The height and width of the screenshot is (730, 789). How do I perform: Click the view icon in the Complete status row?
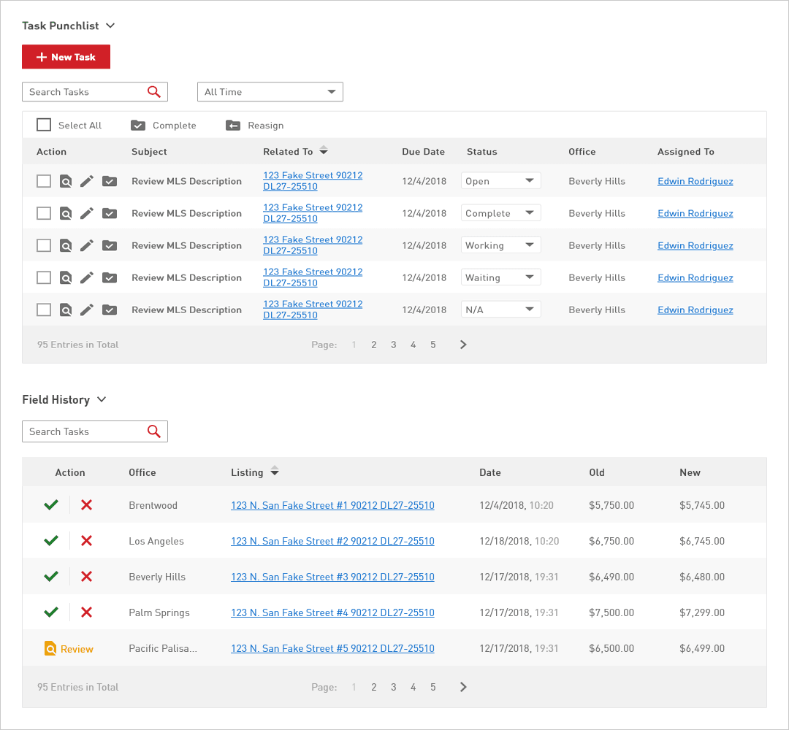(66, 213)
